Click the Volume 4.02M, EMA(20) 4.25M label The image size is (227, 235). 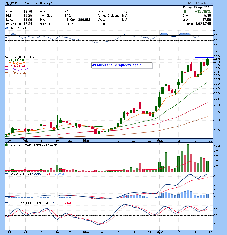coord(33,145)
